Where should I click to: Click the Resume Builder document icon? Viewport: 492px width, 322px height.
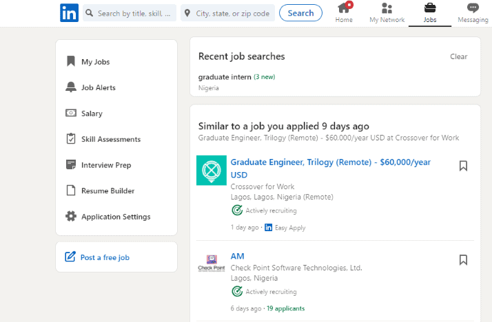pos(71,190)
